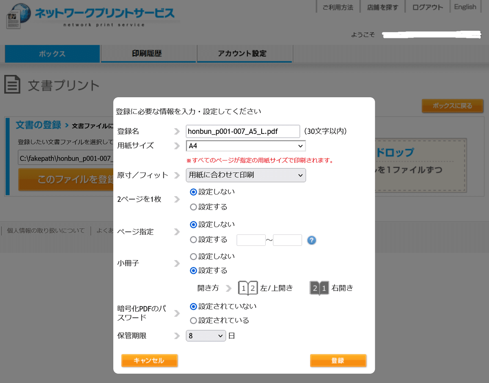The width and height of the screenshot is (489, 383).
Task: Open the 用紙サイズ A4 dropdown
Action: [x=246, y=146]
